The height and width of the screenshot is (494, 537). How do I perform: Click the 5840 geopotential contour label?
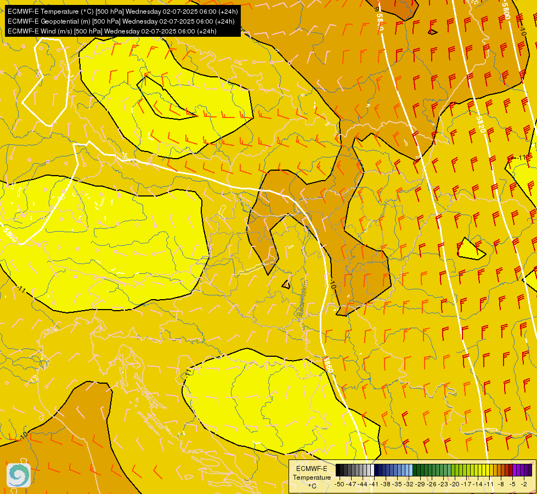(380, 23)
